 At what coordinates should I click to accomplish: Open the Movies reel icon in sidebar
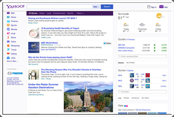[x=8, y=29]
